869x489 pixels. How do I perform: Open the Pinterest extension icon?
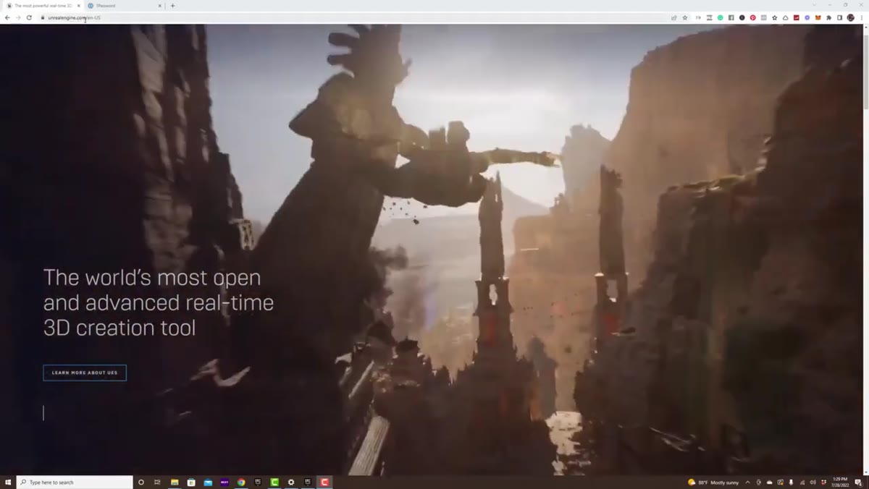click(x=753, y=17)
